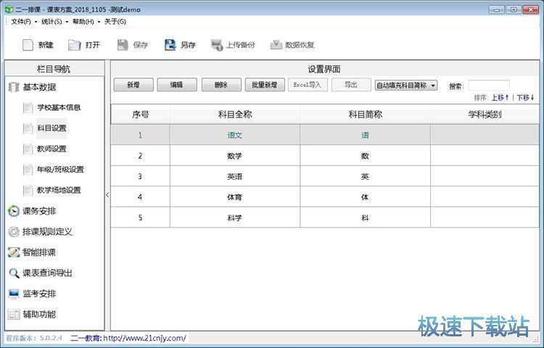Open the 21cnjy.com website link

[x=145, y=338]
